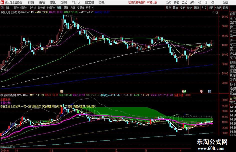The width and height of the screenshot is (236, 152).
Task: Click the green 涨跌 event marker
Action: pyautogui.click(x=184, y=91)
